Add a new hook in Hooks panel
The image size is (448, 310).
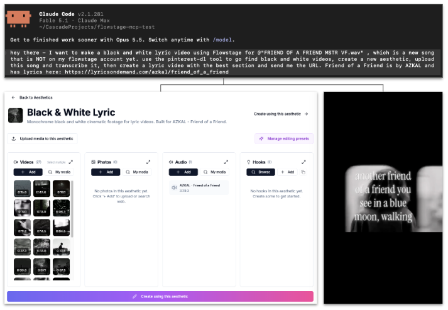[288, 172]
